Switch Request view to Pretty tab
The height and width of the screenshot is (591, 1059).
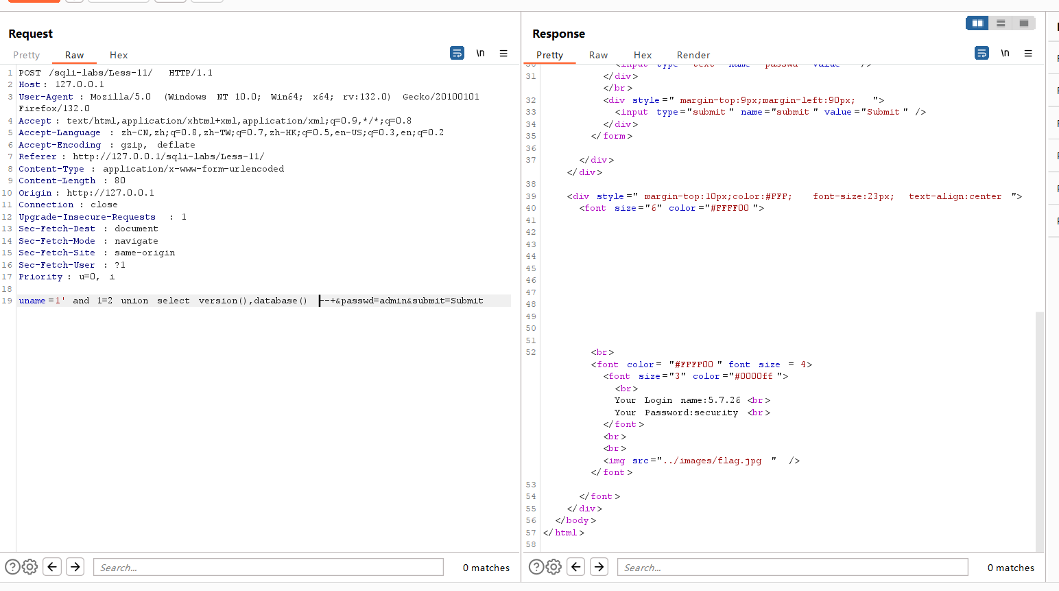(x=26, y=55)
